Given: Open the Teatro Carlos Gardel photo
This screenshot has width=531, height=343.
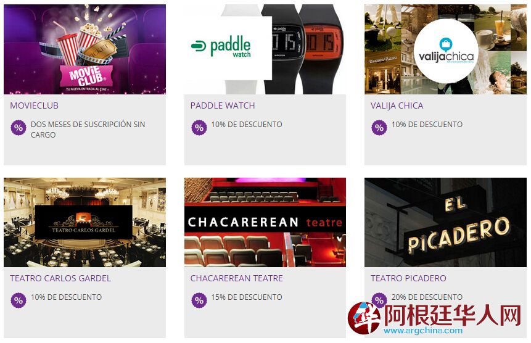Looking at the screenshot, I should (x=84, y=223).
